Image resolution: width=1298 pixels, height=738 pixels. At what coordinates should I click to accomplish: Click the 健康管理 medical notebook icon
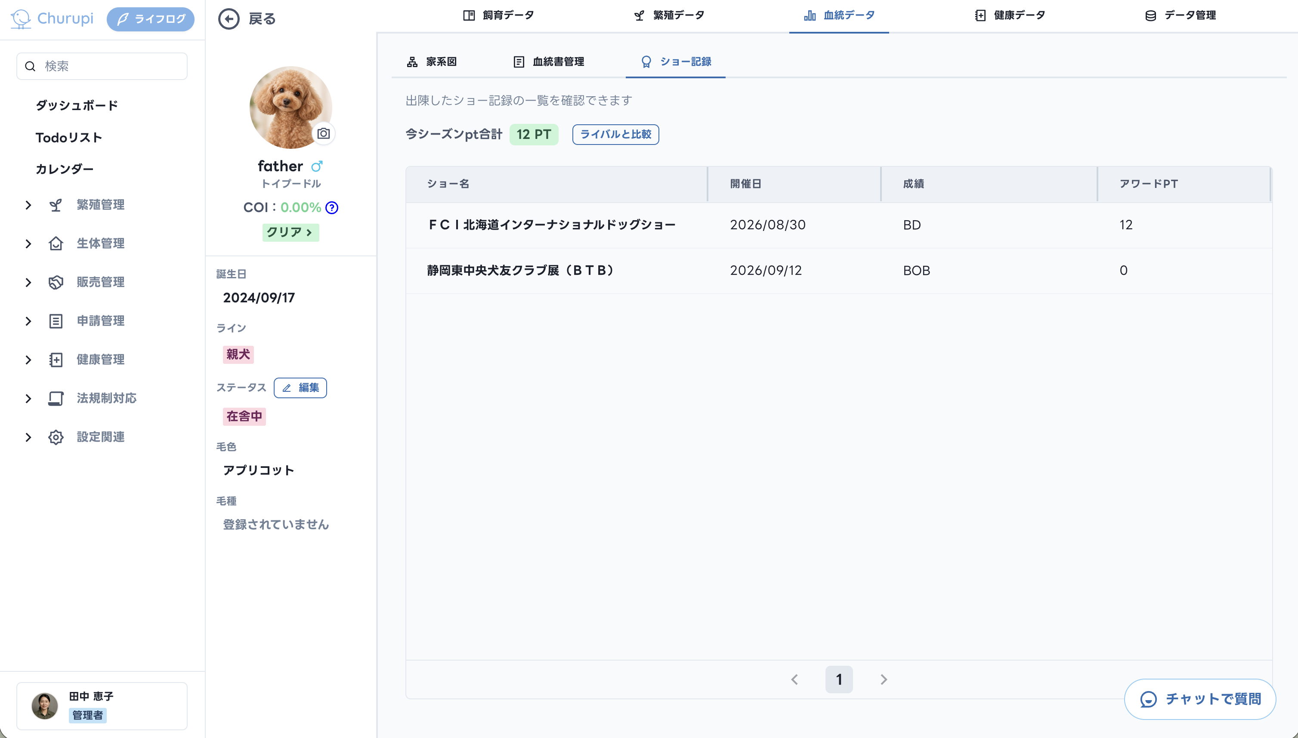point(56,360)
